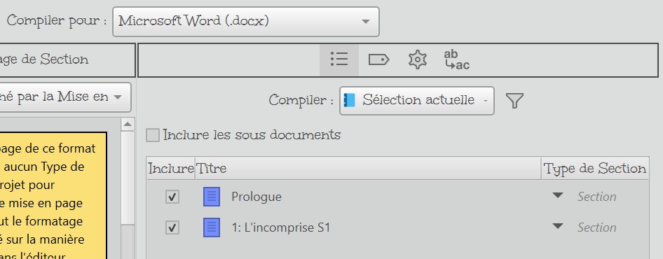Viewport: 663px width, 259px height.
Task: Click the notebook icon in Sélection actuelle
Action: 349,100
